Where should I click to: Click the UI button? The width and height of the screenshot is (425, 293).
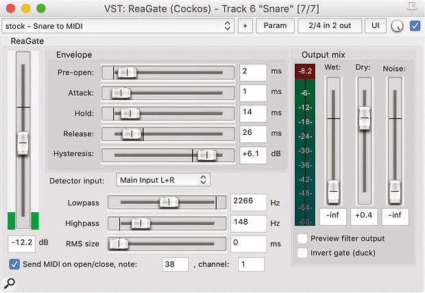click(376, 26)
